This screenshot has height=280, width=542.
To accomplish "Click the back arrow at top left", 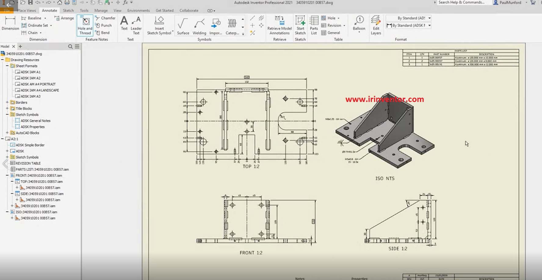I will click(x=9, y=5).
